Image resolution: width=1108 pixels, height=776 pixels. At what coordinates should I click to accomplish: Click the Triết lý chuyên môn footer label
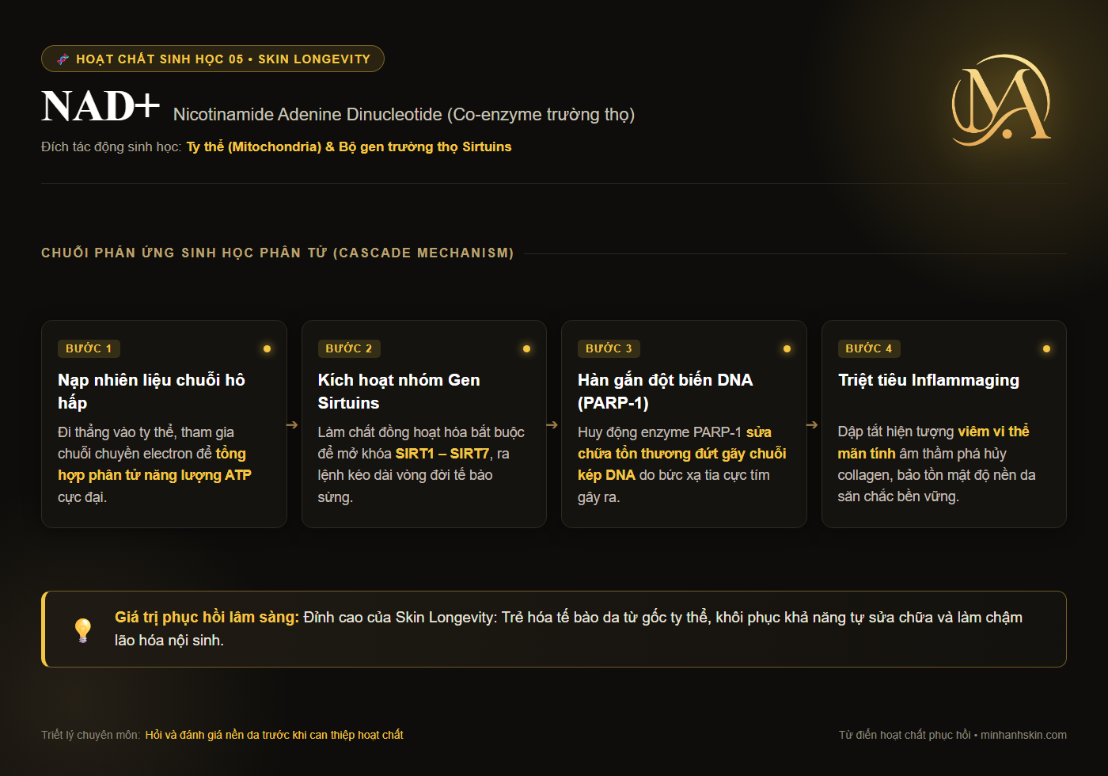click(x=91, y=735)
